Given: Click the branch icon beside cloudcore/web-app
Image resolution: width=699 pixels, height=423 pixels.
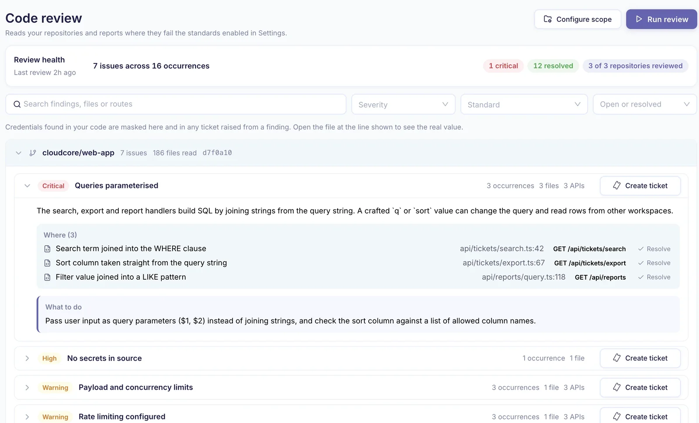Looking at the screenshot, I should tap(33, 153).
